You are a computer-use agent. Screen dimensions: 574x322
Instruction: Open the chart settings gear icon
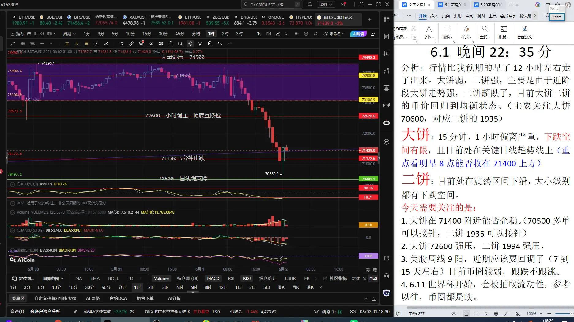(306, 34)
